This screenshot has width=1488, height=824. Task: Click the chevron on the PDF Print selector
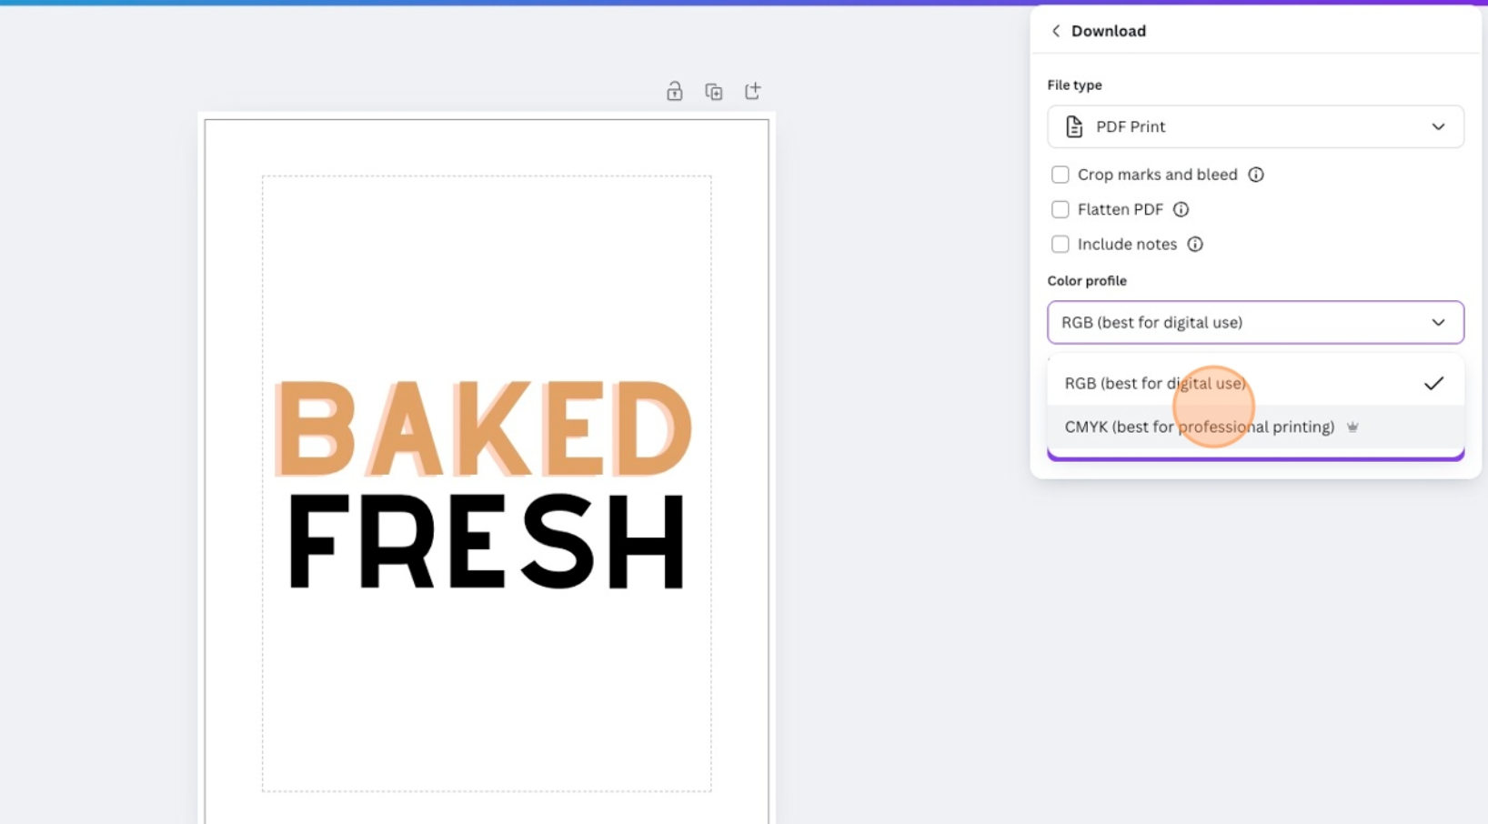pyautogui.click(x=1438, y=126)
